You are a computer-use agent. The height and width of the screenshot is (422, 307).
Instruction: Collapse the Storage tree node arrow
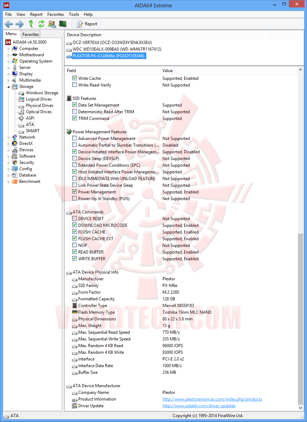(x=9, y=87)
